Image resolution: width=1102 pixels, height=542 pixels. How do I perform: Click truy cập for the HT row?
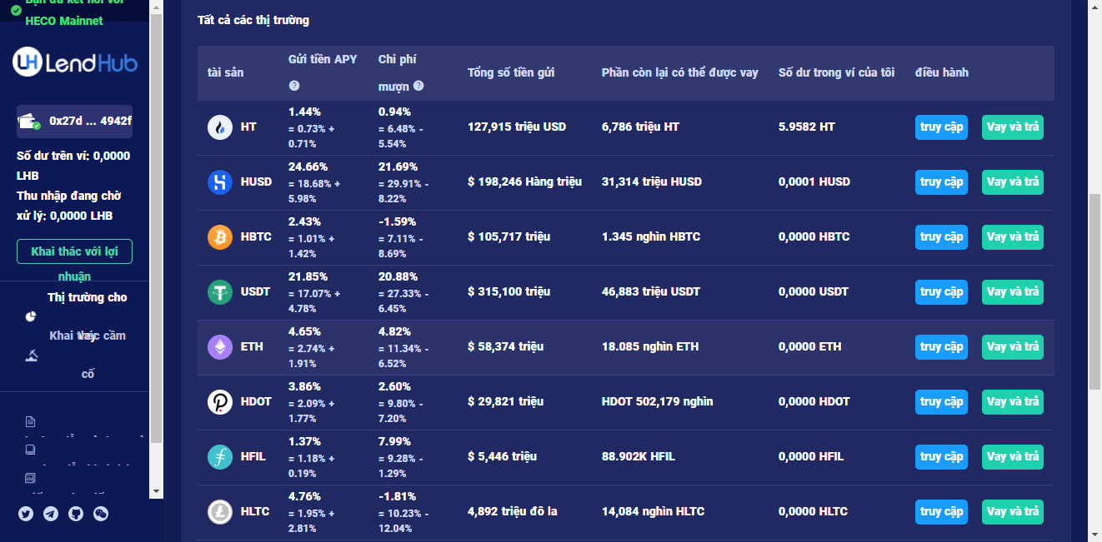(941, 127)
